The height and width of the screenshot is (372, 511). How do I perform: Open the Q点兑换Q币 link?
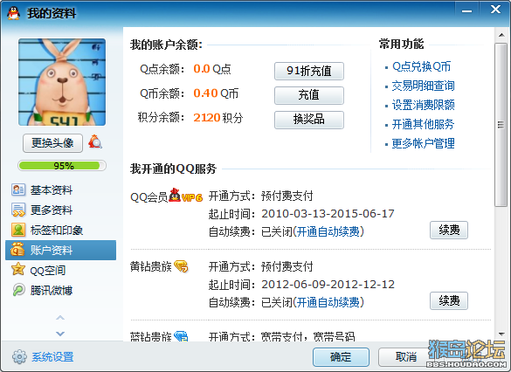(x=421, y=66)
